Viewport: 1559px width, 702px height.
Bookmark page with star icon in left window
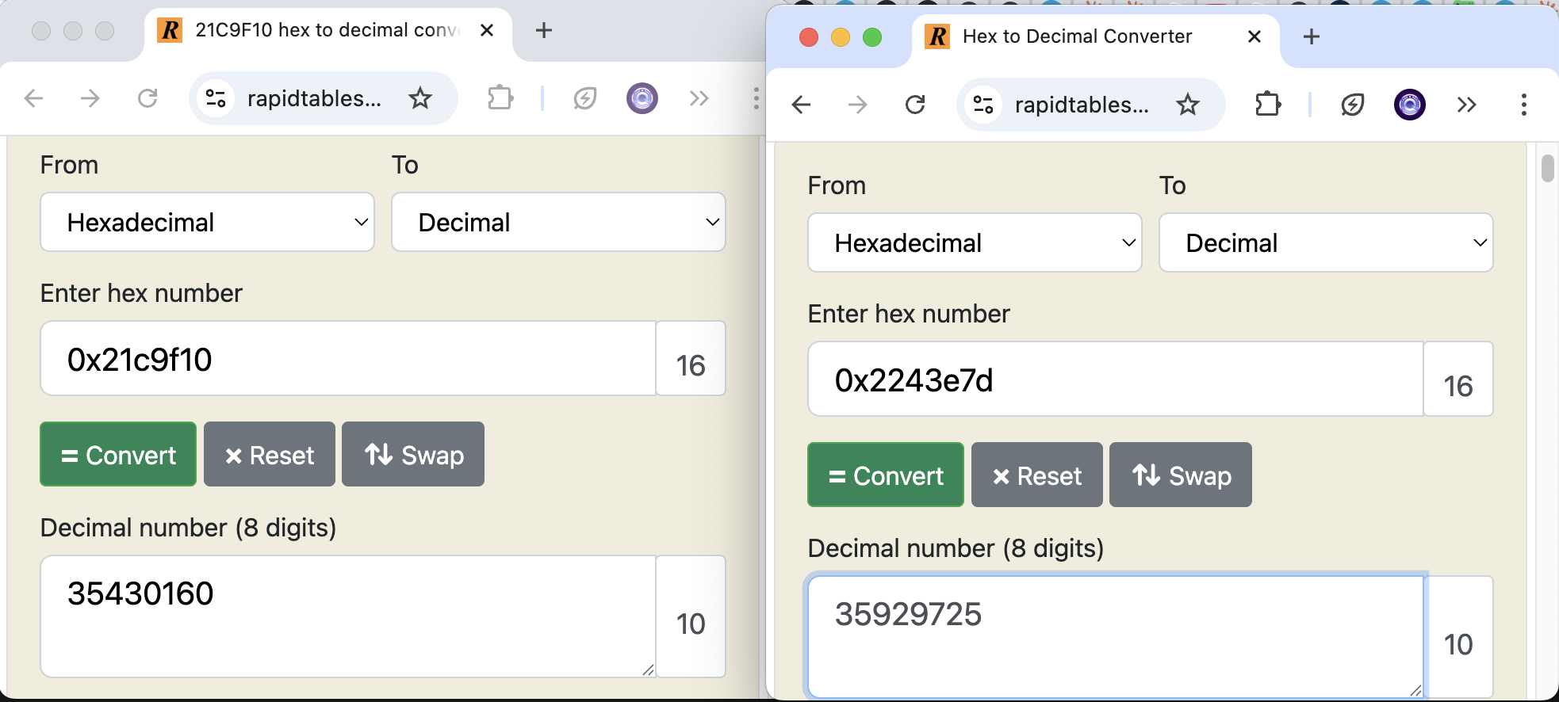tap(419, 98)
